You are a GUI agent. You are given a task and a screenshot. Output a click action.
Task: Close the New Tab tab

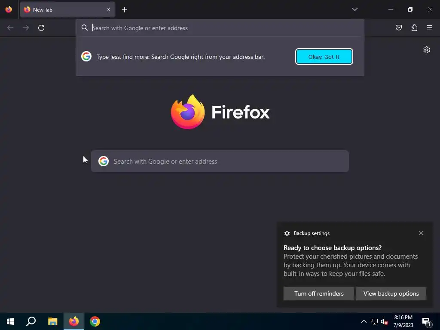[108, 9]
